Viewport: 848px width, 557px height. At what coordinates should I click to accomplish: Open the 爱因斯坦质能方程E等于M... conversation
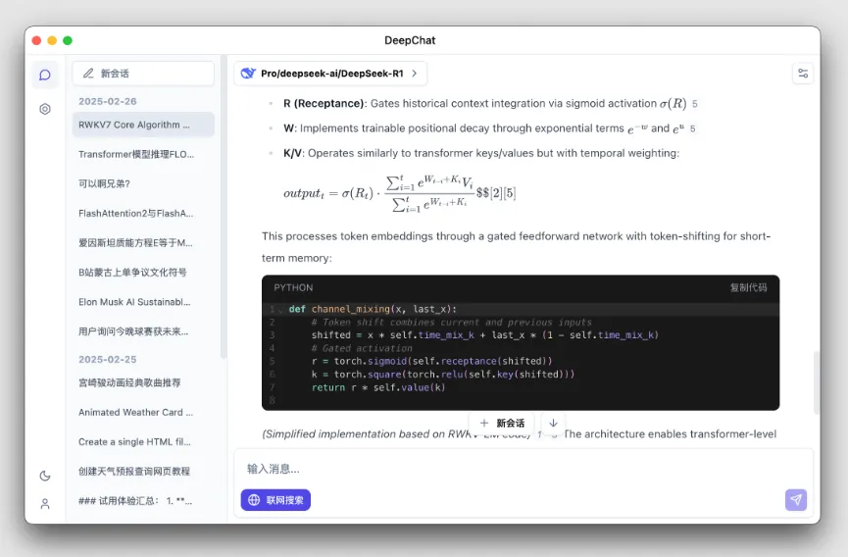[x=143, y=243]
